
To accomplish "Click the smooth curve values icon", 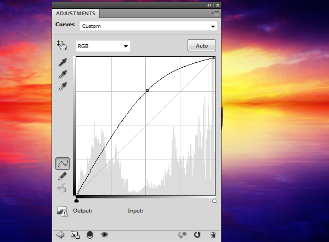I will pyautogui.click(x=62, y=188).
